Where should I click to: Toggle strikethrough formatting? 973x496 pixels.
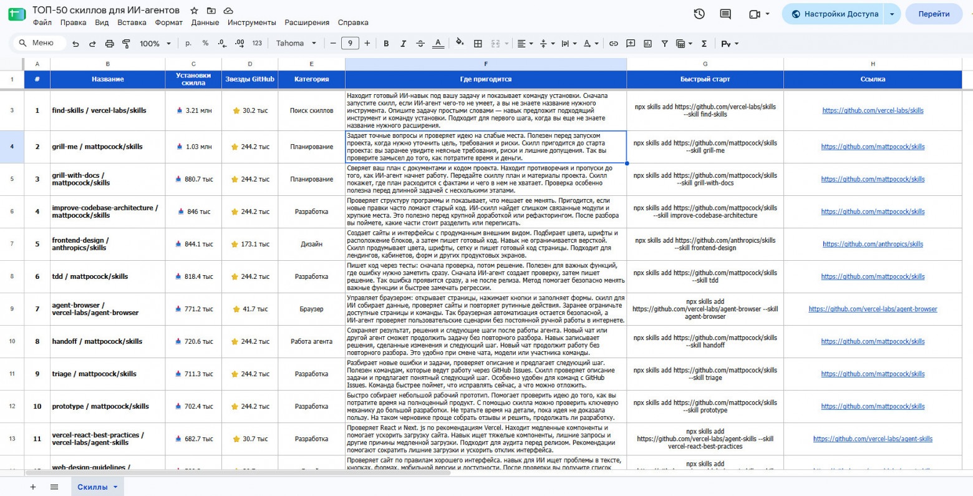(420, 44)
